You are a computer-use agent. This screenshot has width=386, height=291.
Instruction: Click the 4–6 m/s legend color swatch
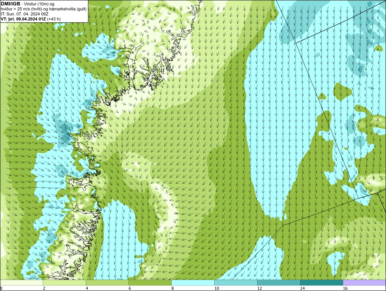(107, 282)
